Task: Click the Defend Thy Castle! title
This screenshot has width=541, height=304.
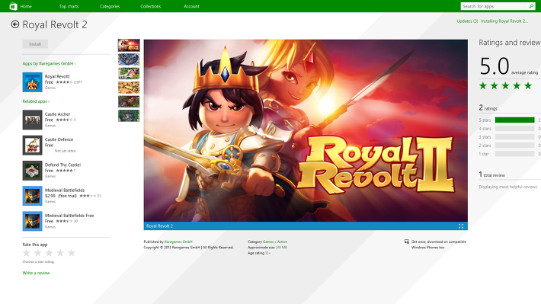Action: click(x=62, y=165)
